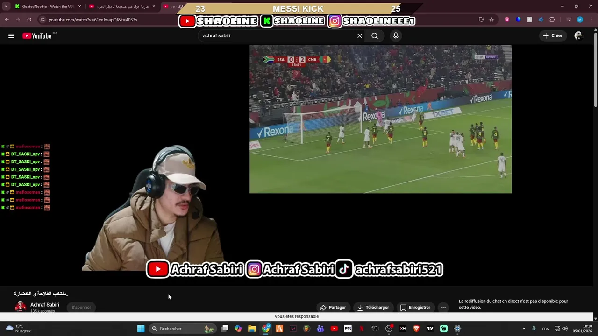Go back in browser history

[x=7, y=20]
